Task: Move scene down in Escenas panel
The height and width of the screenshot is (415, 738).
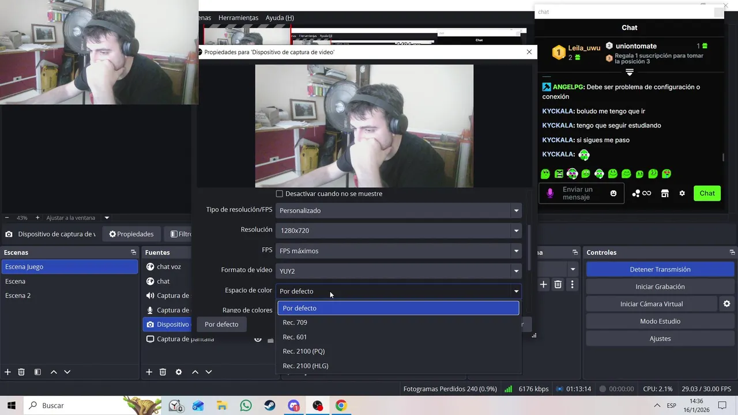Action: point(67,372)
